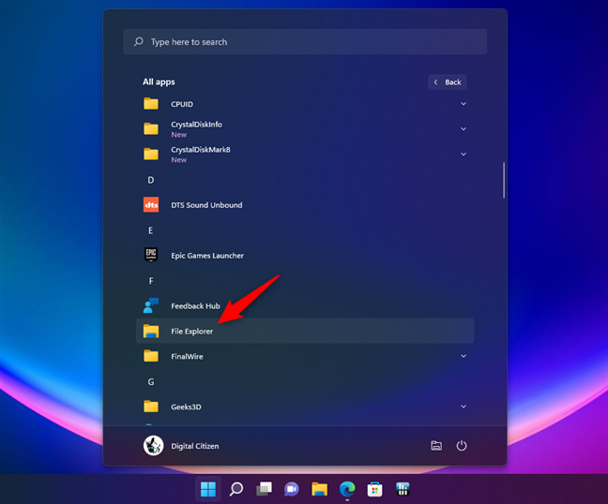The width and height of the screenshot is (608, 504).
Task: Expand the FinalWire folder chevron
Action: point(464,356)
